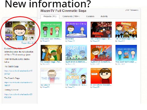Click the WazzoTV Full Cinematic Saga title

pos(63,11)
